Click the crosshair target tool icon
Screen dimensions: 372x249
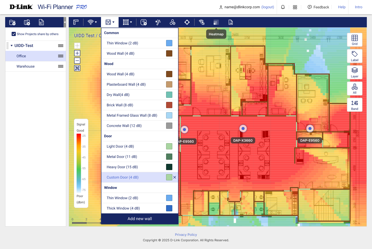[x=187, y=22]
